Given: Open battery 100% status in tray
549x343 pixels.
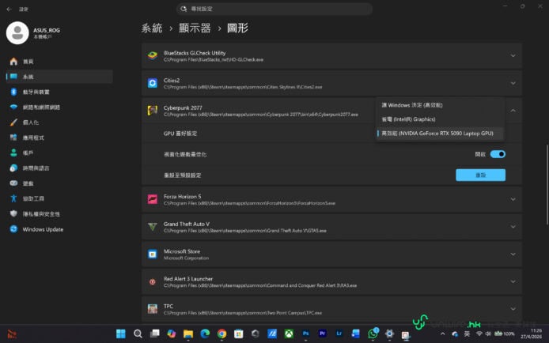Looking at the screenshot, I should pyautogui.click(x=505, y=334).
